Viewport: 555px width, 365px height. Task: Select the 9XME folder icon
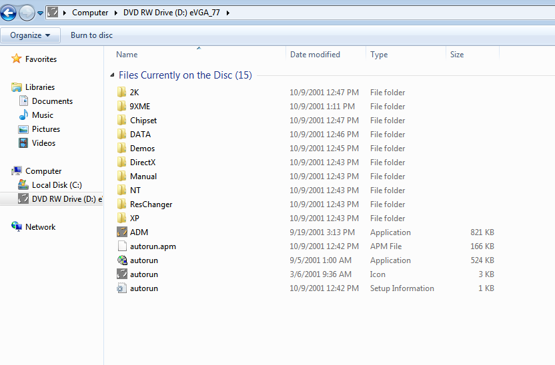coord(121,106)
